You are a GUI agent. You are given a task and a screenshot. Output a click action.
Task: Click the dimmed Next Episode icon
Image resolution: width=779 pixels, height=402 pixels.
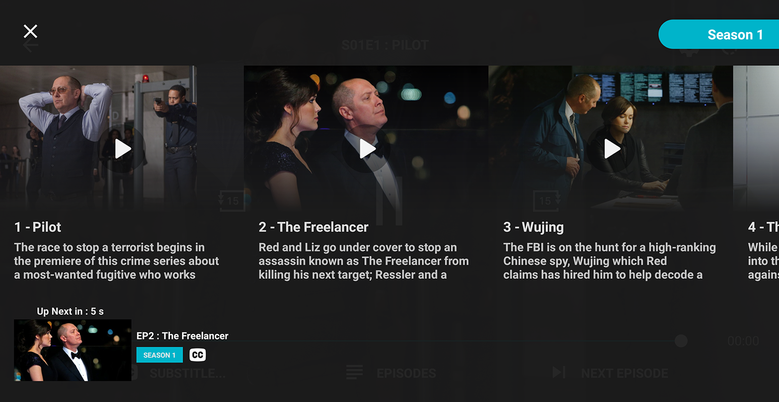click(559, 372)
